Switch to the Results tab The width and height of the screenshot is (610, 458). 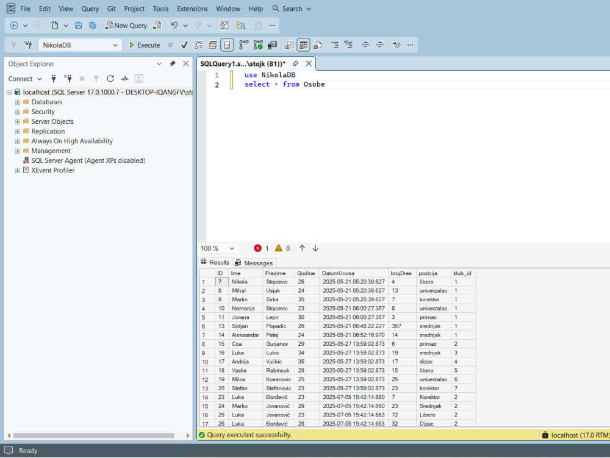pyautogui.click(x=215, y=262)
